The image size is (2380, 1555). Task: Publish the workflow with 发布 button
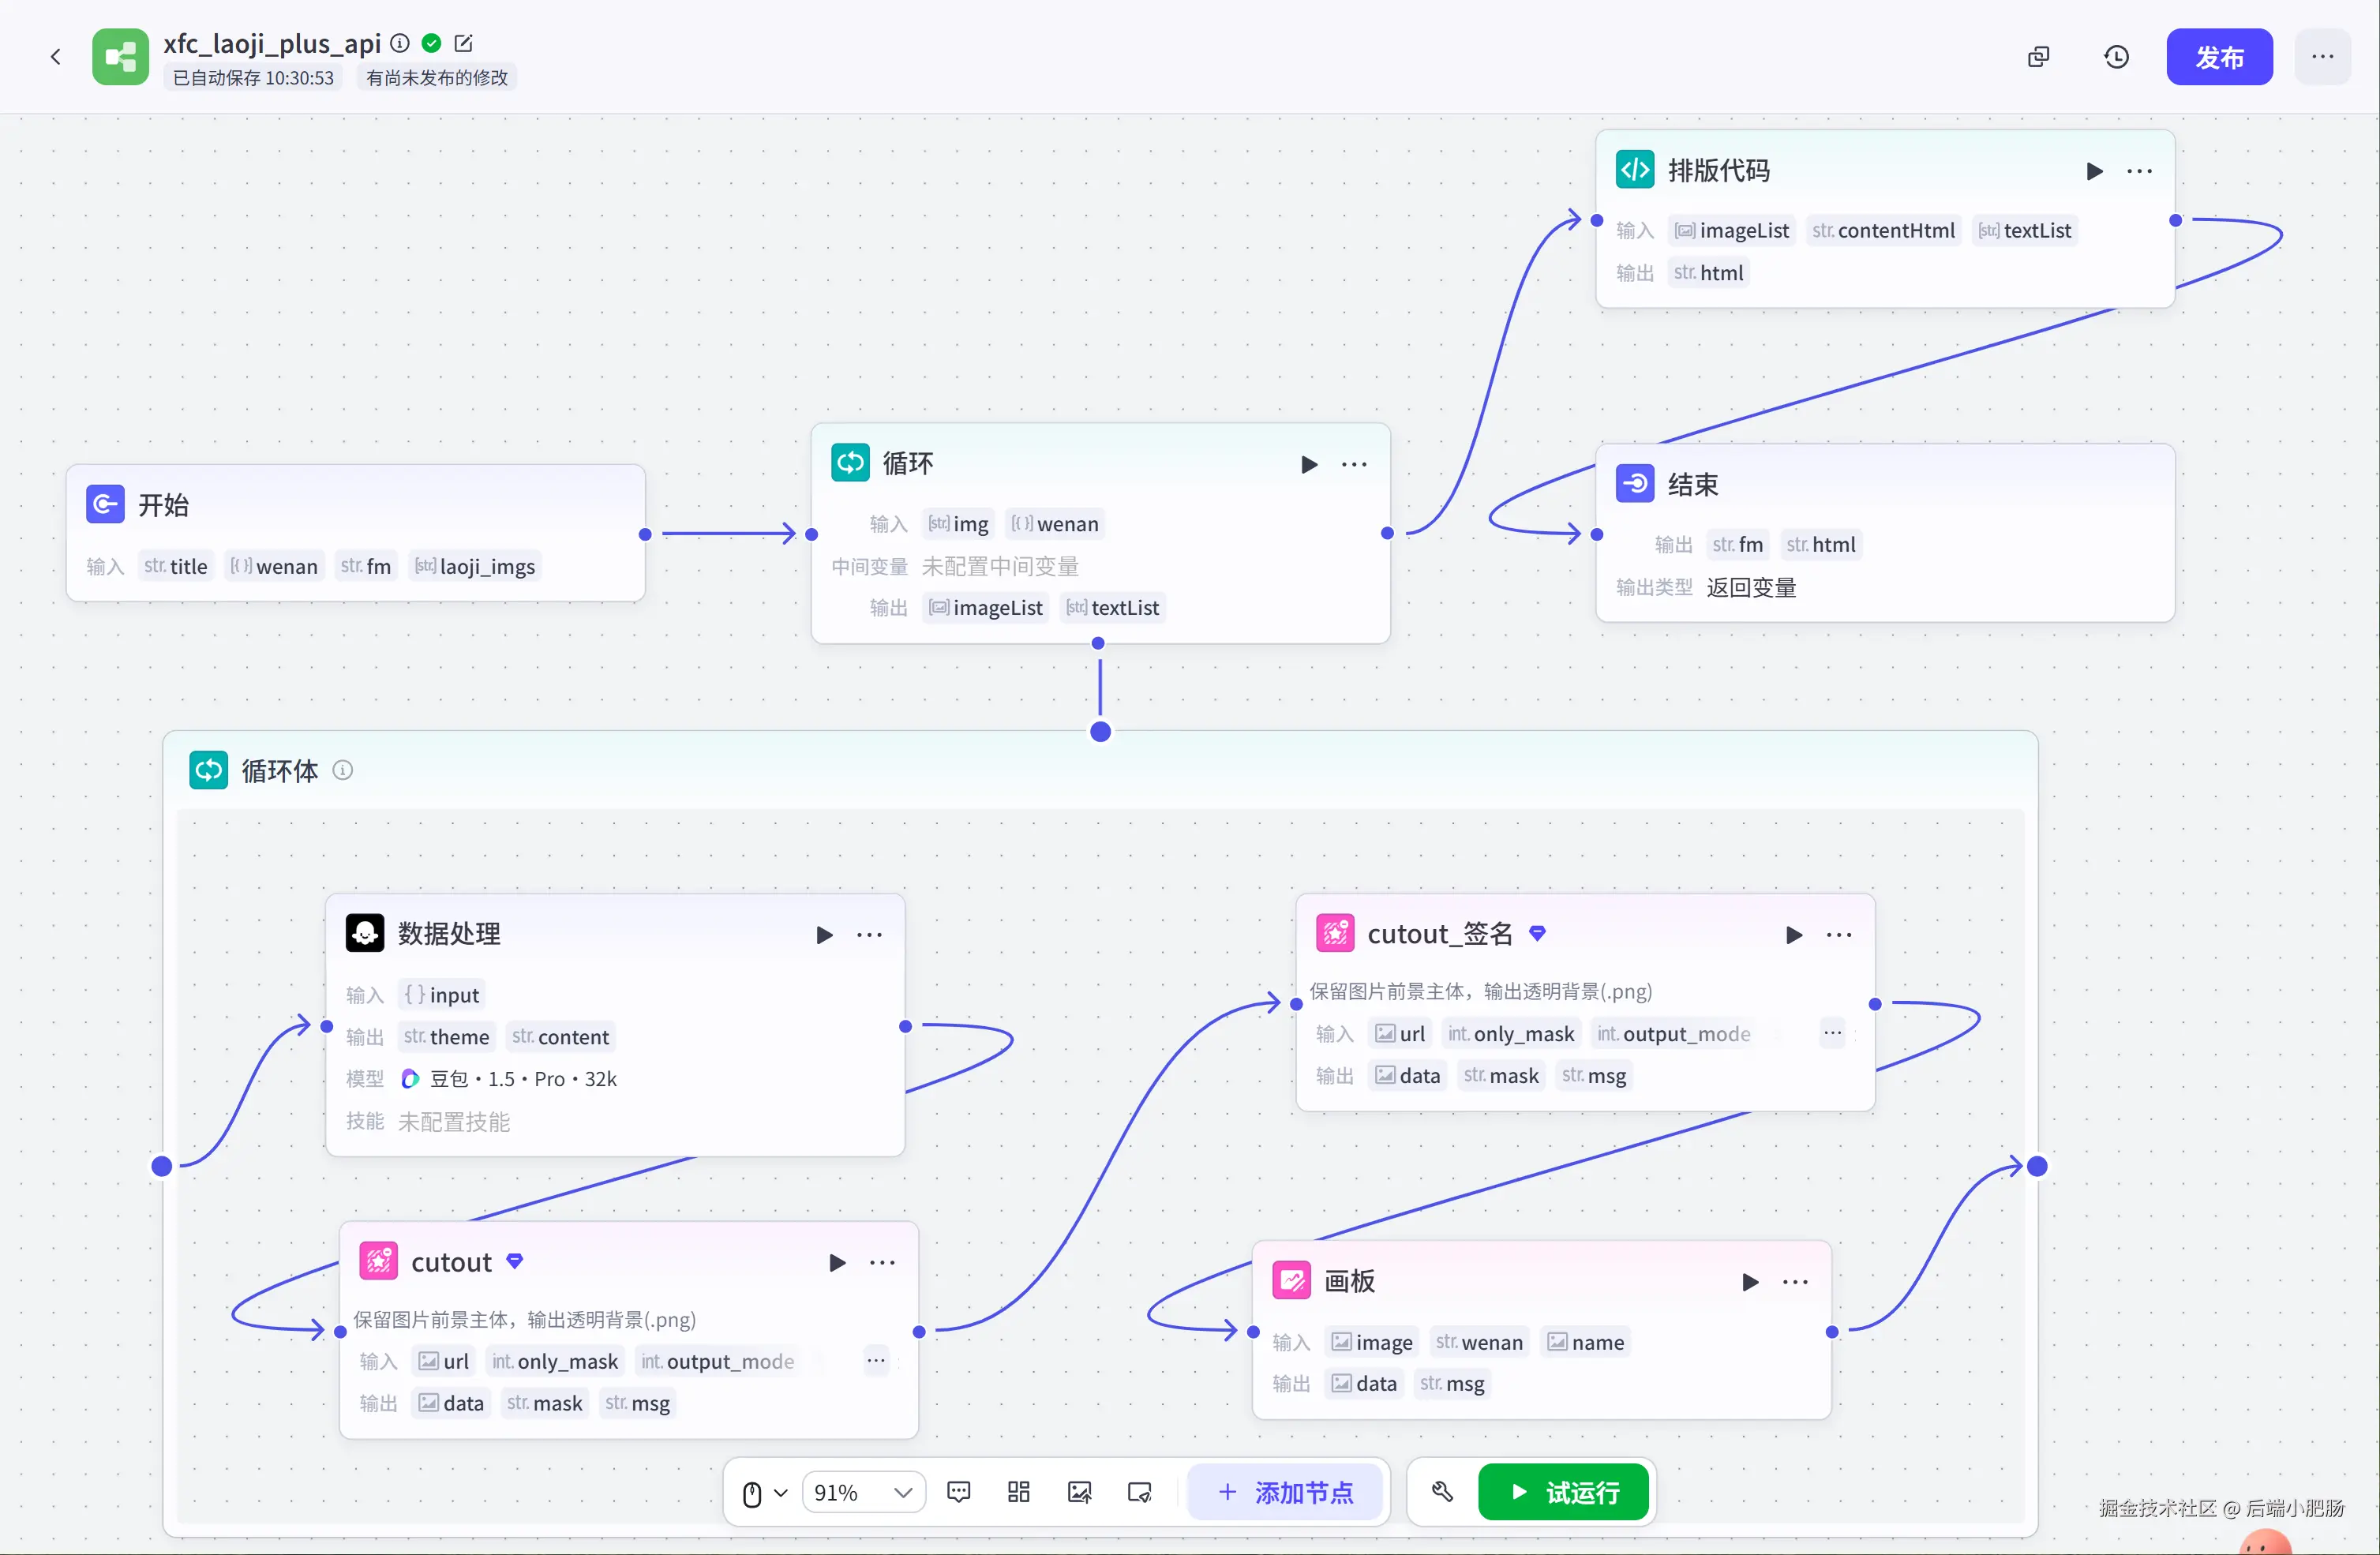[x=2219, y=57]
